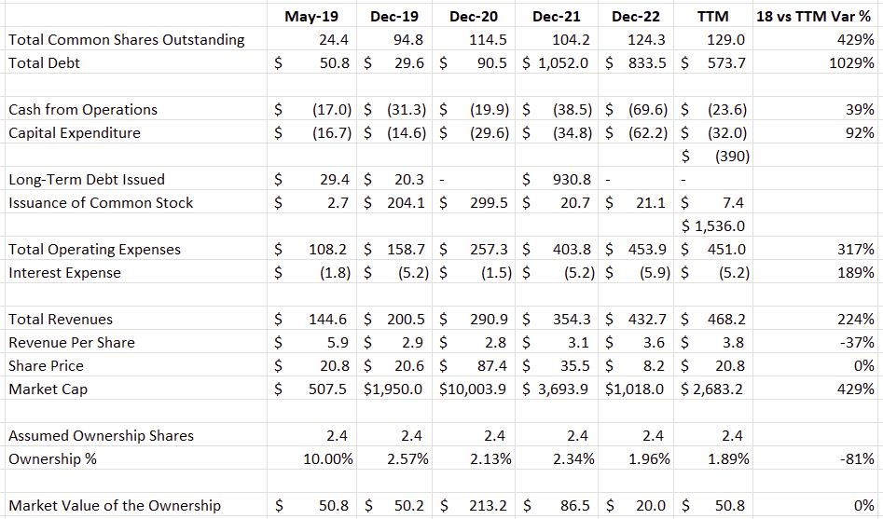Click the Cash from Operations label cell
The image size is (883, 519).
(83, 110)
